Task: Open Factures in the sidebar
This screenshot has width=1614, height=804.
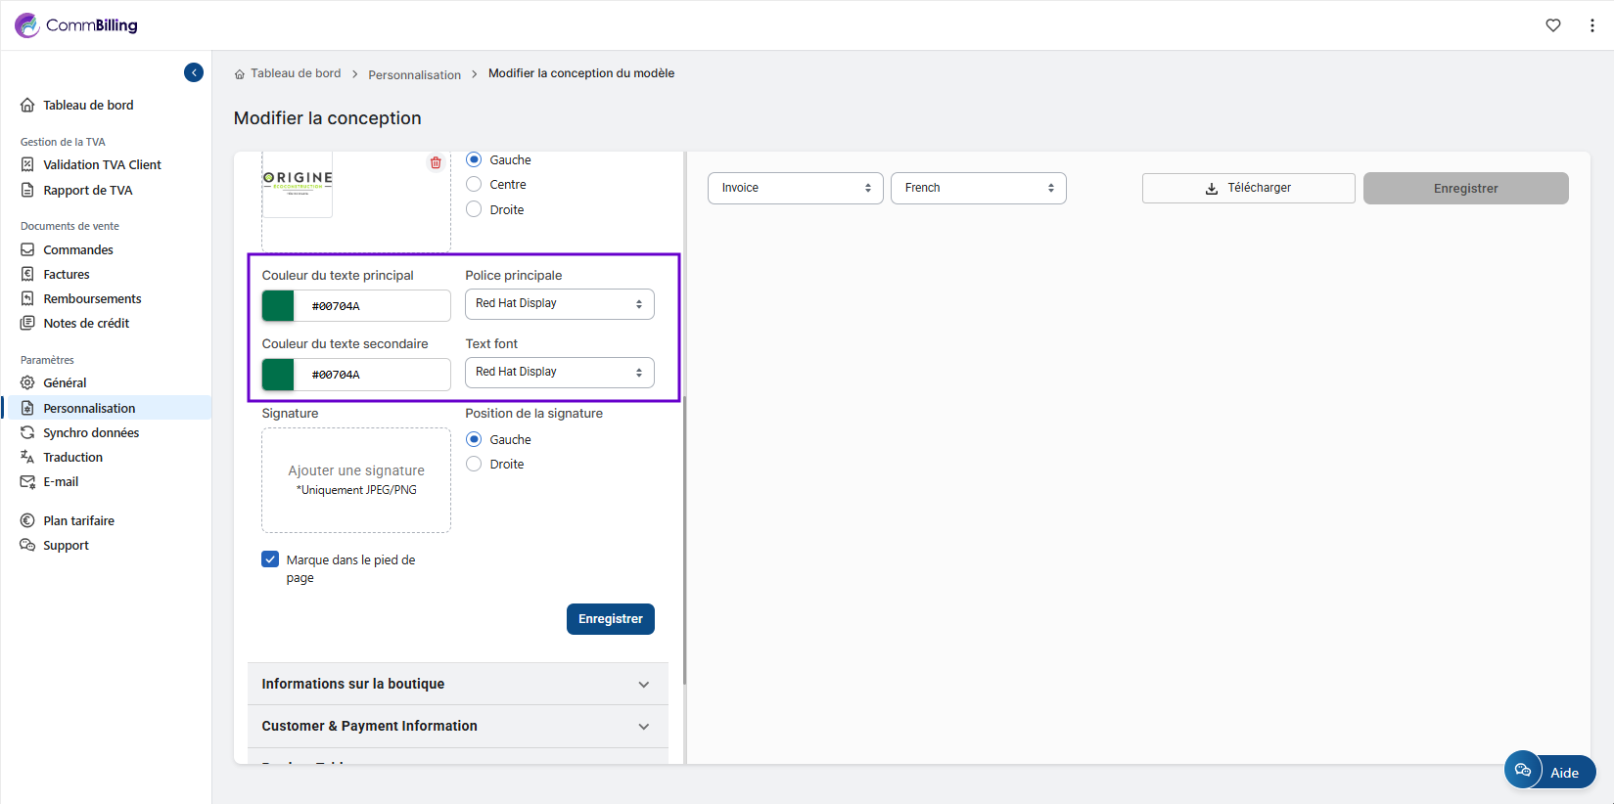Action: (67, 275)
